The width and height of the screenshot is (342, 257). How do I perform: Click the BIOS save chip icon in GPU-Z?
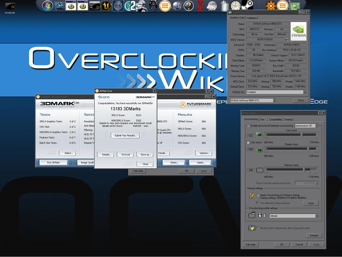click(x=286, y=39)
